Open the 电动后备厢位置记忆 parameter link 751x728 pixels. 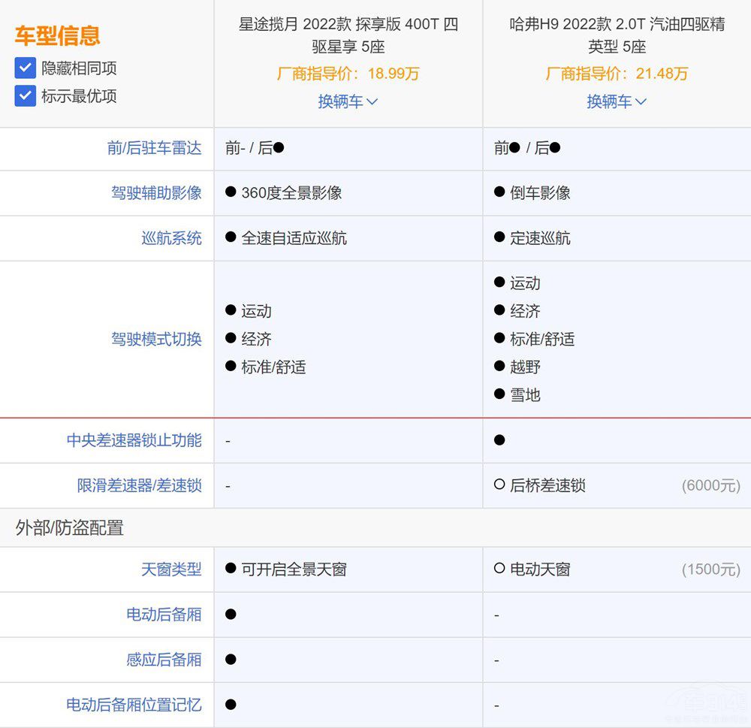(x=134, y=705)
